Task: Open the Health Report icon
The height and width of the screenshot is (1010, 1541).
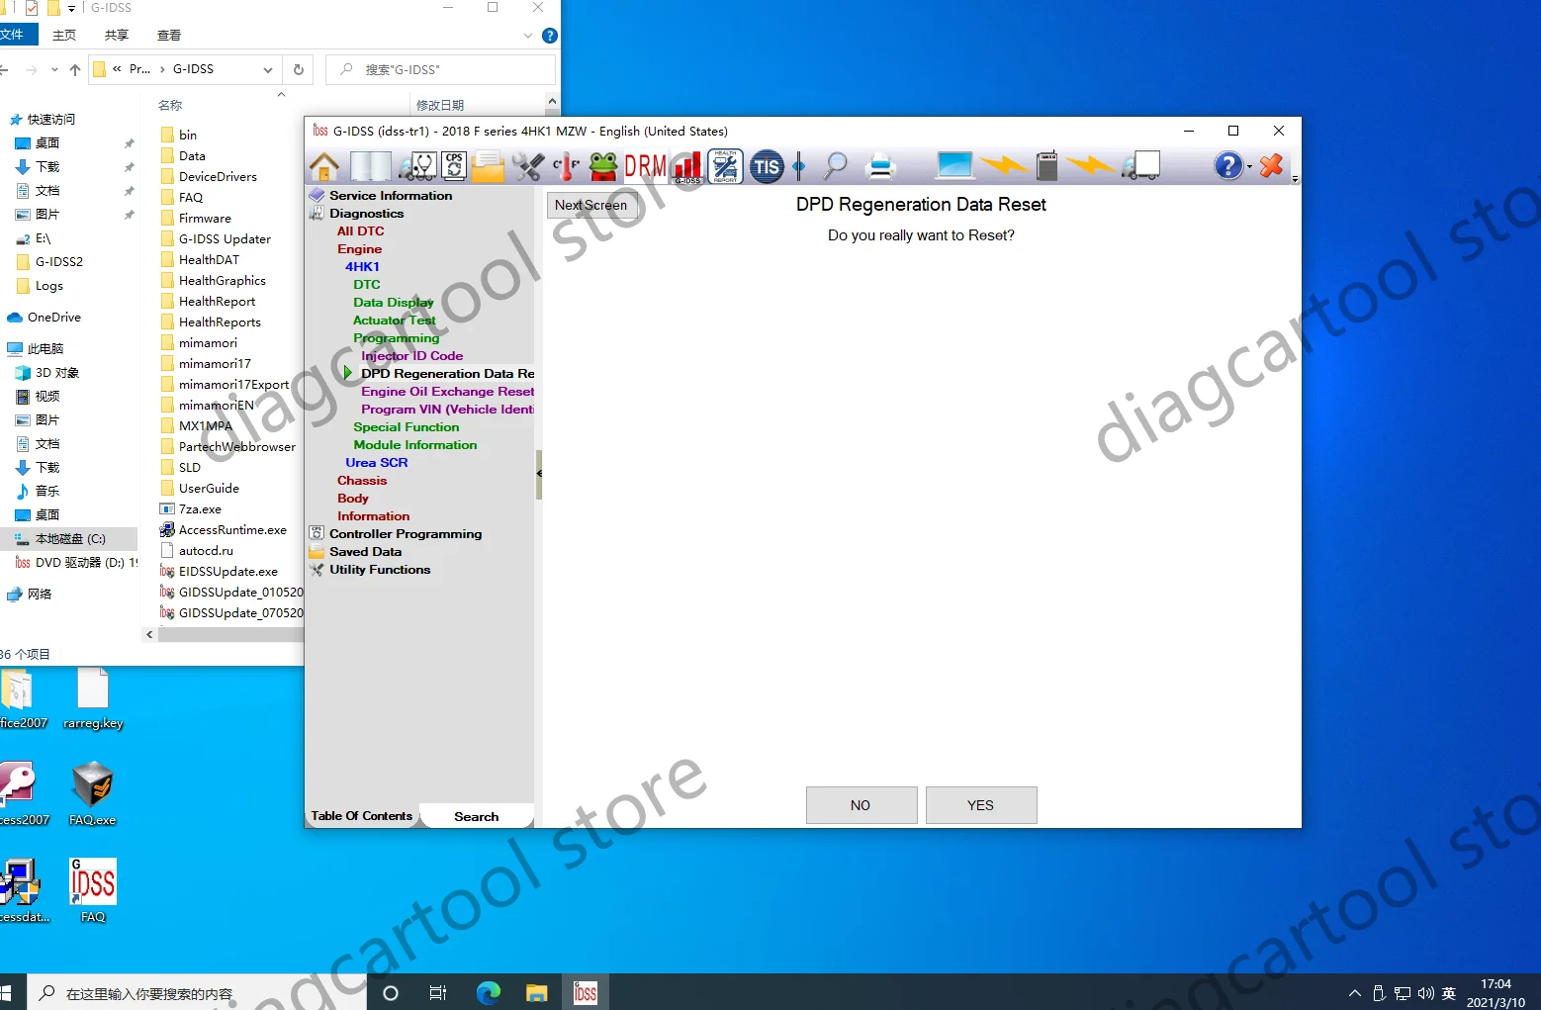Action: click(x=726, y=166)
